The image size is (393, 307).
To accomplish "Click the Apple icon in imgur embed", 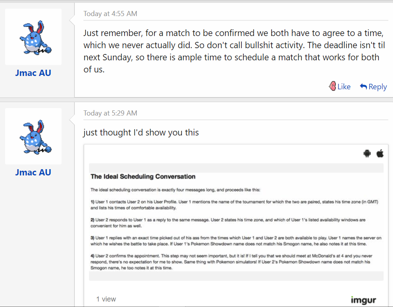I will point(380,153).
